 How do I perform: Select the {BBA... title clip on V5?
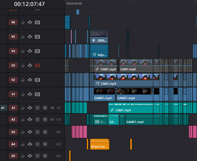(x=99, y=37)
